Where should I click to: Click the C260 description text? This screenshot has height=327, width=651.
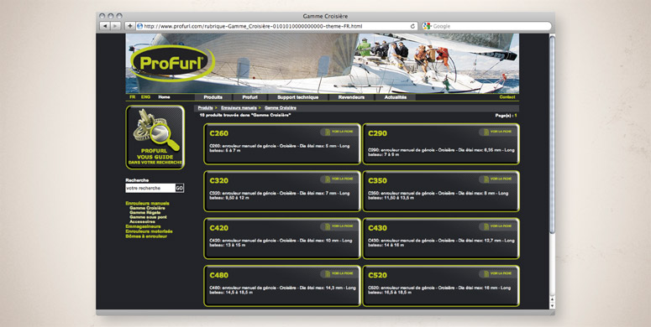tap(280, 148)
